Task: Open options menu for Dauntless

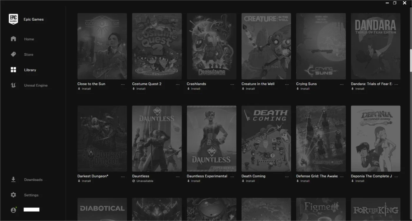Action: [177, 177]
